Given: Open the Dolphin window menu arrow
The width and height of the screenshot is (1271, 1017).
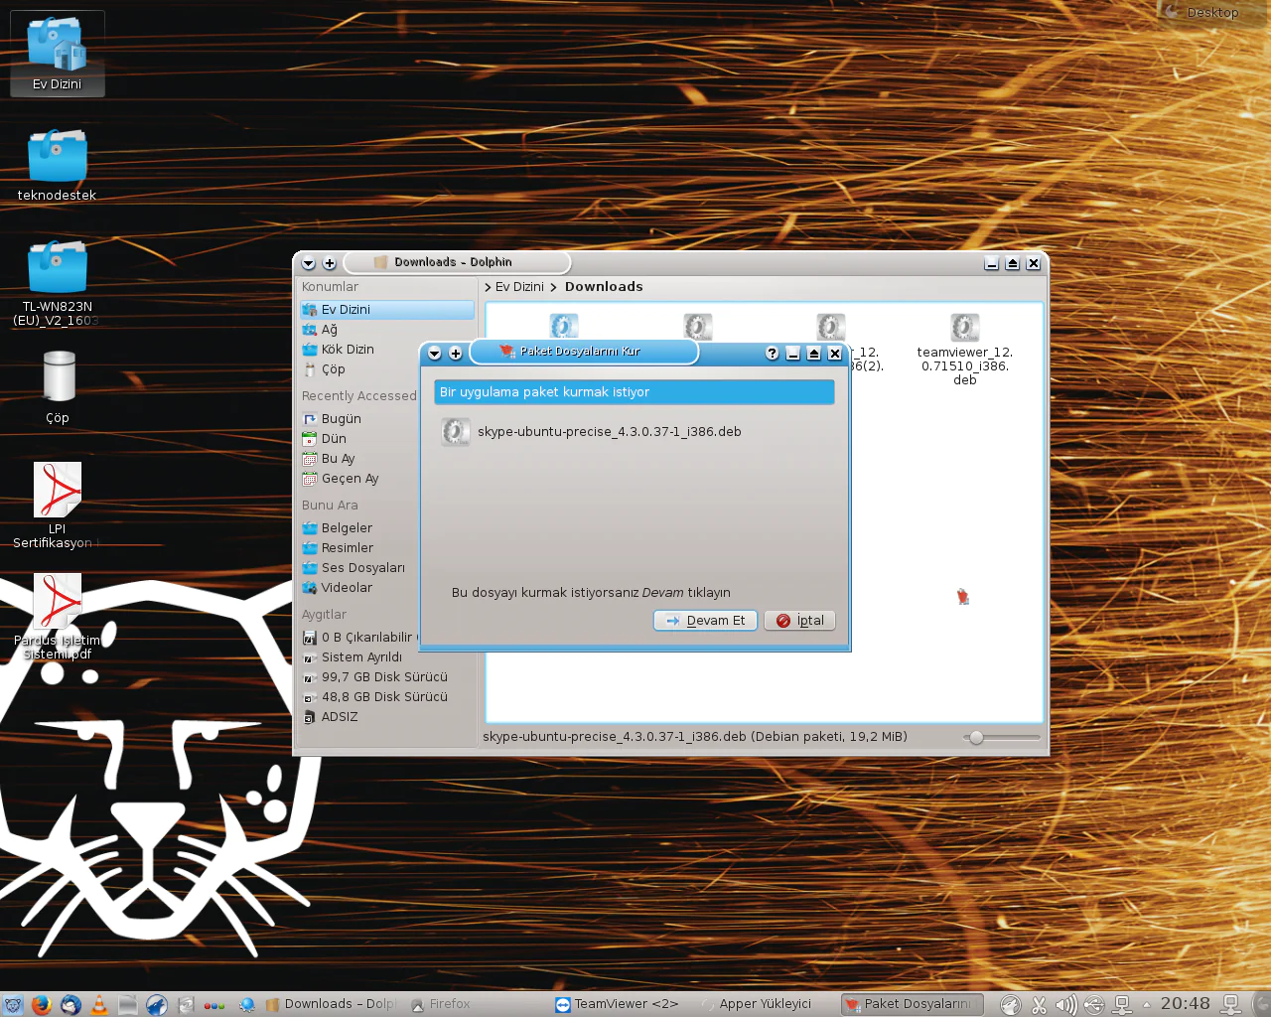Looking at the screenshot, I should (308, 263).
